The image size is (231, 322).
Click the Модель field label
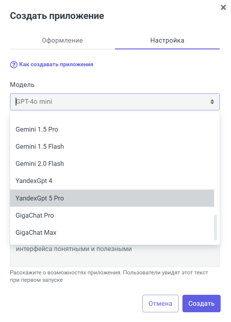(22, 85)
